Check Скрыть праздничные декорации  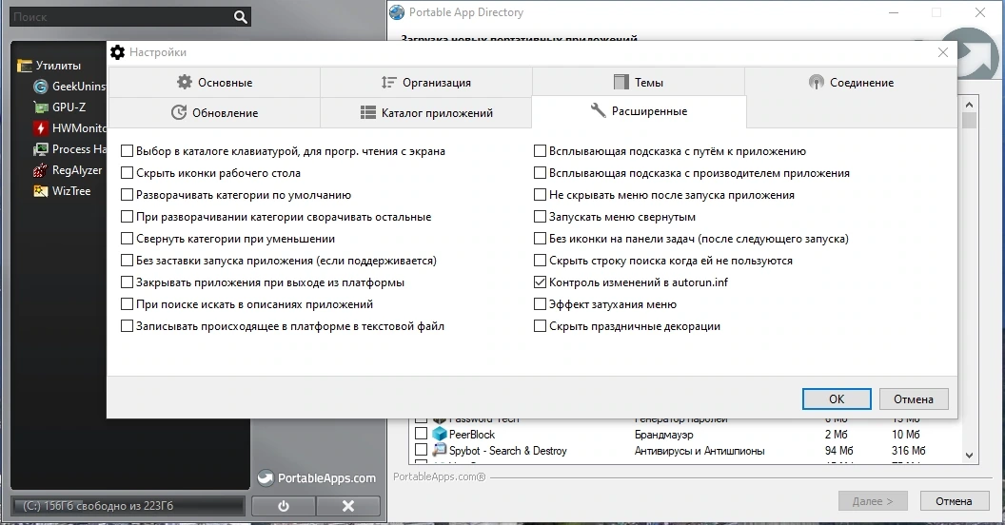[x=540, y=326]
